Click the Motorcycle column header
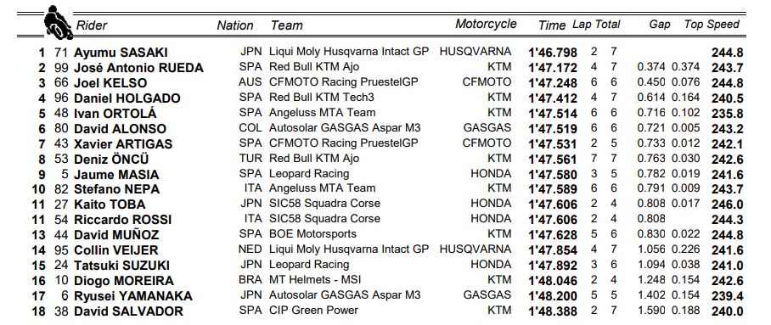The image size is (771, 325). (x=486, y=24)
